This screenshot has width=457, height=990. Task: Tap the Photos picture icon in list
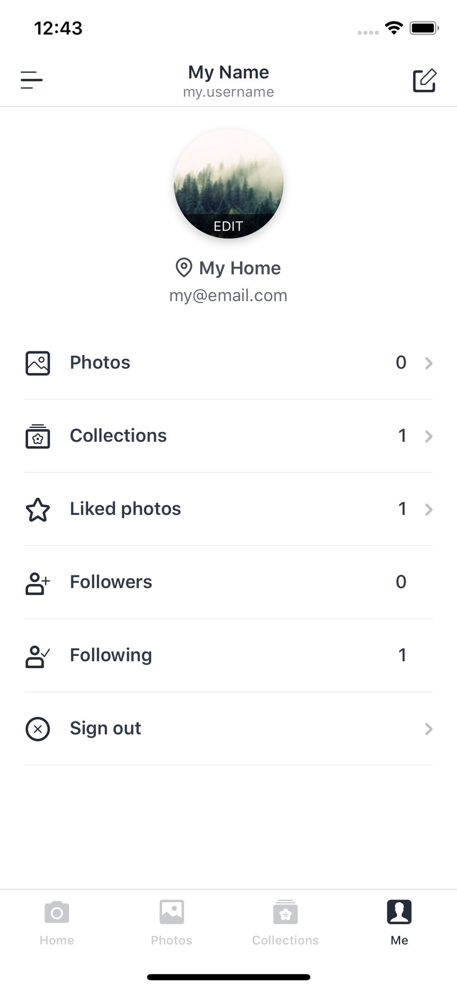tap(38, 363)
